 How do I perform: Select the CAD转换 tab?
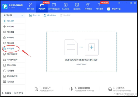click(66, 6)
